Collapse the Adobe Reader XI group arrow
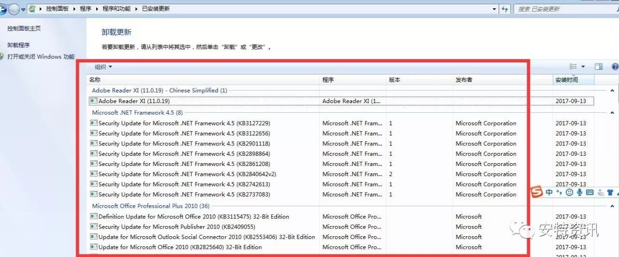The image size is (619, 257). coord(612,91)
